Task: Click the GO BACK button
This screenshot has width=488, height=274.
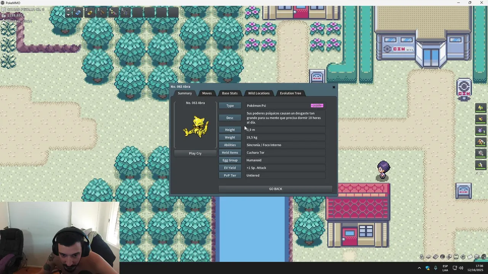Action: pos(275,189)
